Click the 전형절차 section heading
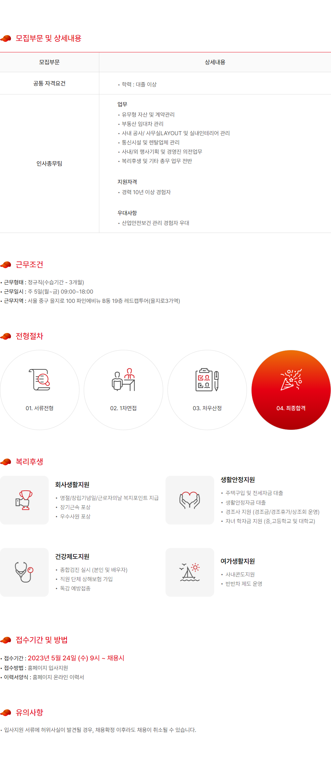This screenshot has width=331, height=772. tap(29, 336)
